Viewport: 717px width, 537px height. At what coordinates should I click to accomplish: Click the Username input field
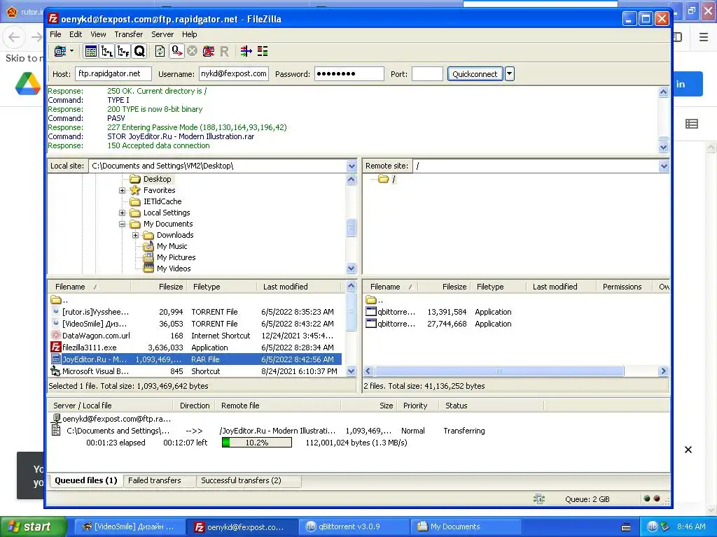(234, 74)
